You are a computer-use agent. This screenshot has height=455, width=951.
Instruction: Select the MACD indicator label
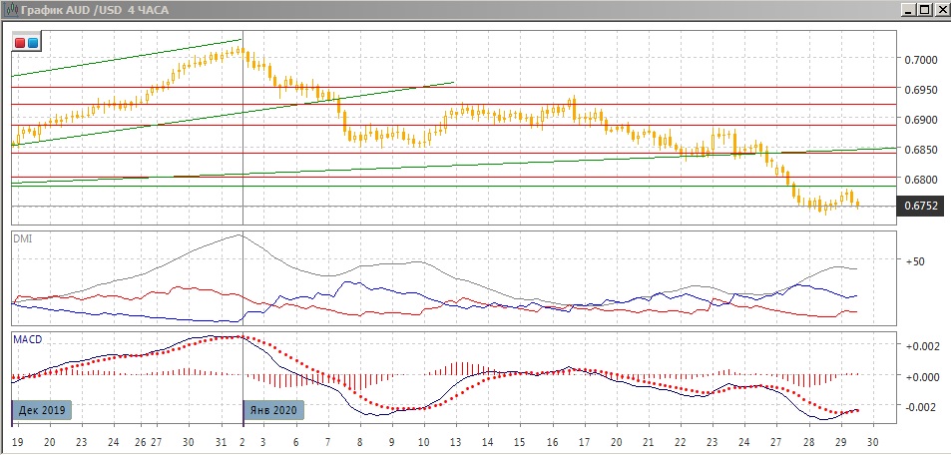tap(26, 339)
